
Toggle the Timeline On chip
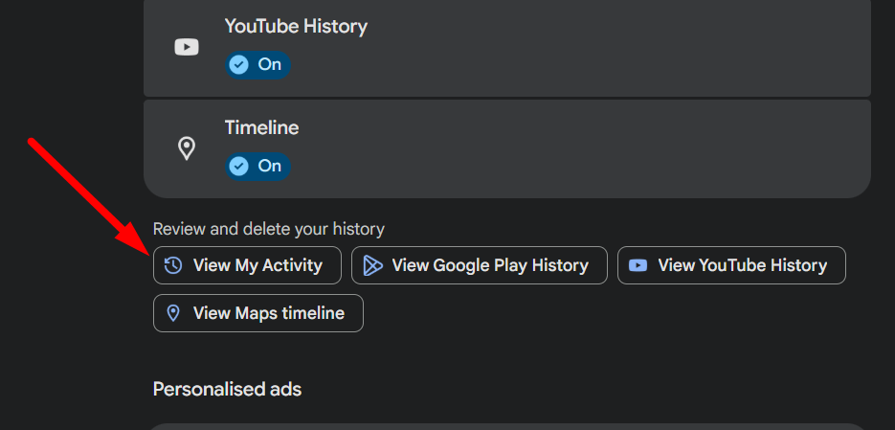coord(257,167)
